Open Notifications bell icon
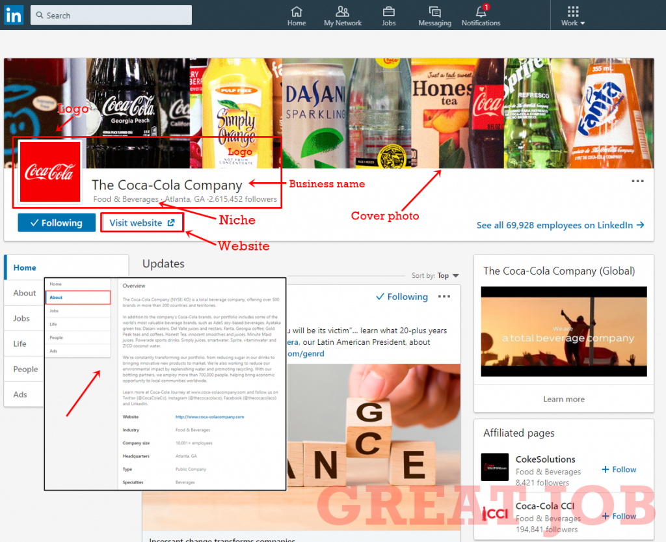Image resolution: width=666 pixels, height=542 pixels. click(x=481, y=16)
